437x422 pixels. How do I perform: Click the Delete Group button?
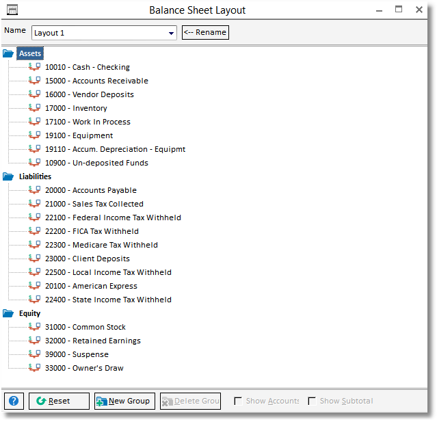pos(190,401)
